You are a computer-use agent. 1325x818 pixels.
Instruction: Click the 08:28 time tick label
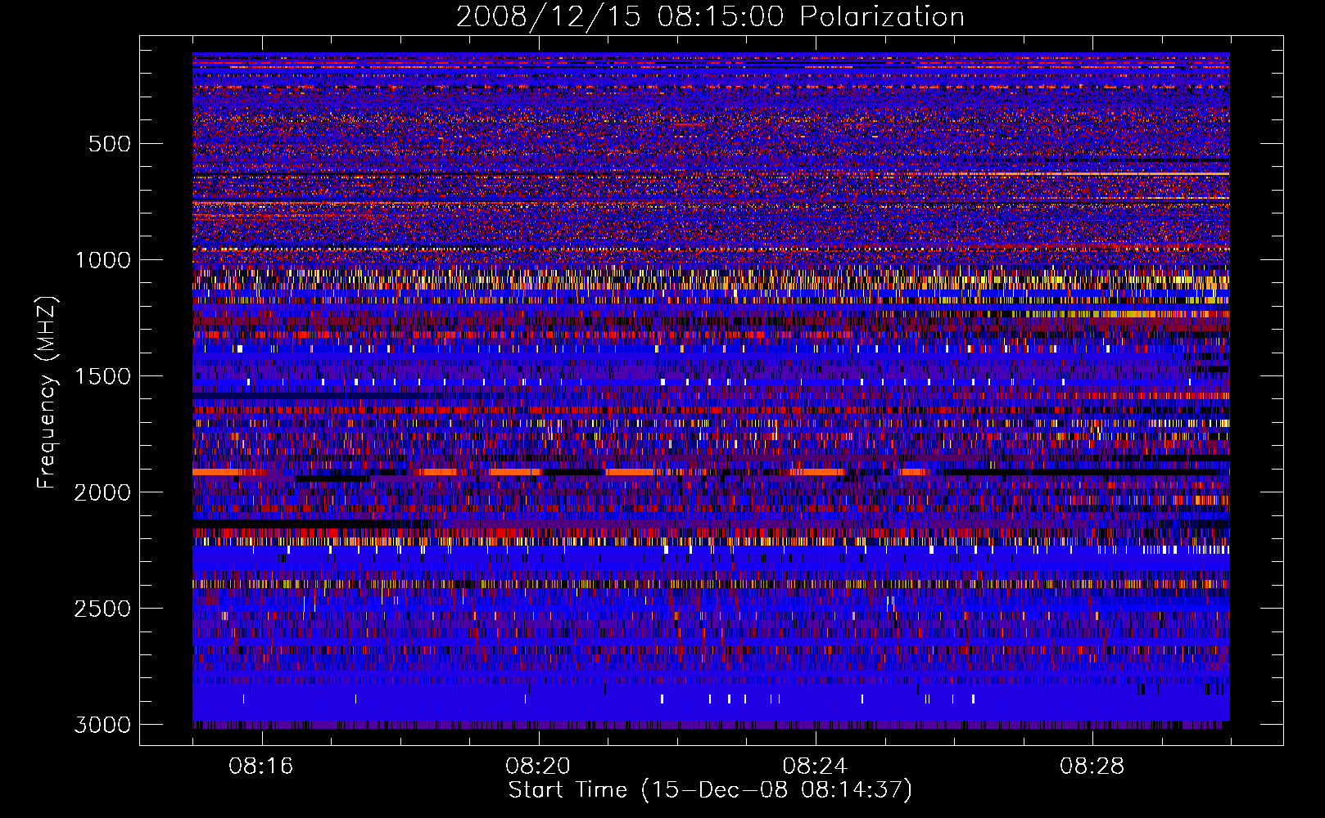click(x=1092, y=766)
